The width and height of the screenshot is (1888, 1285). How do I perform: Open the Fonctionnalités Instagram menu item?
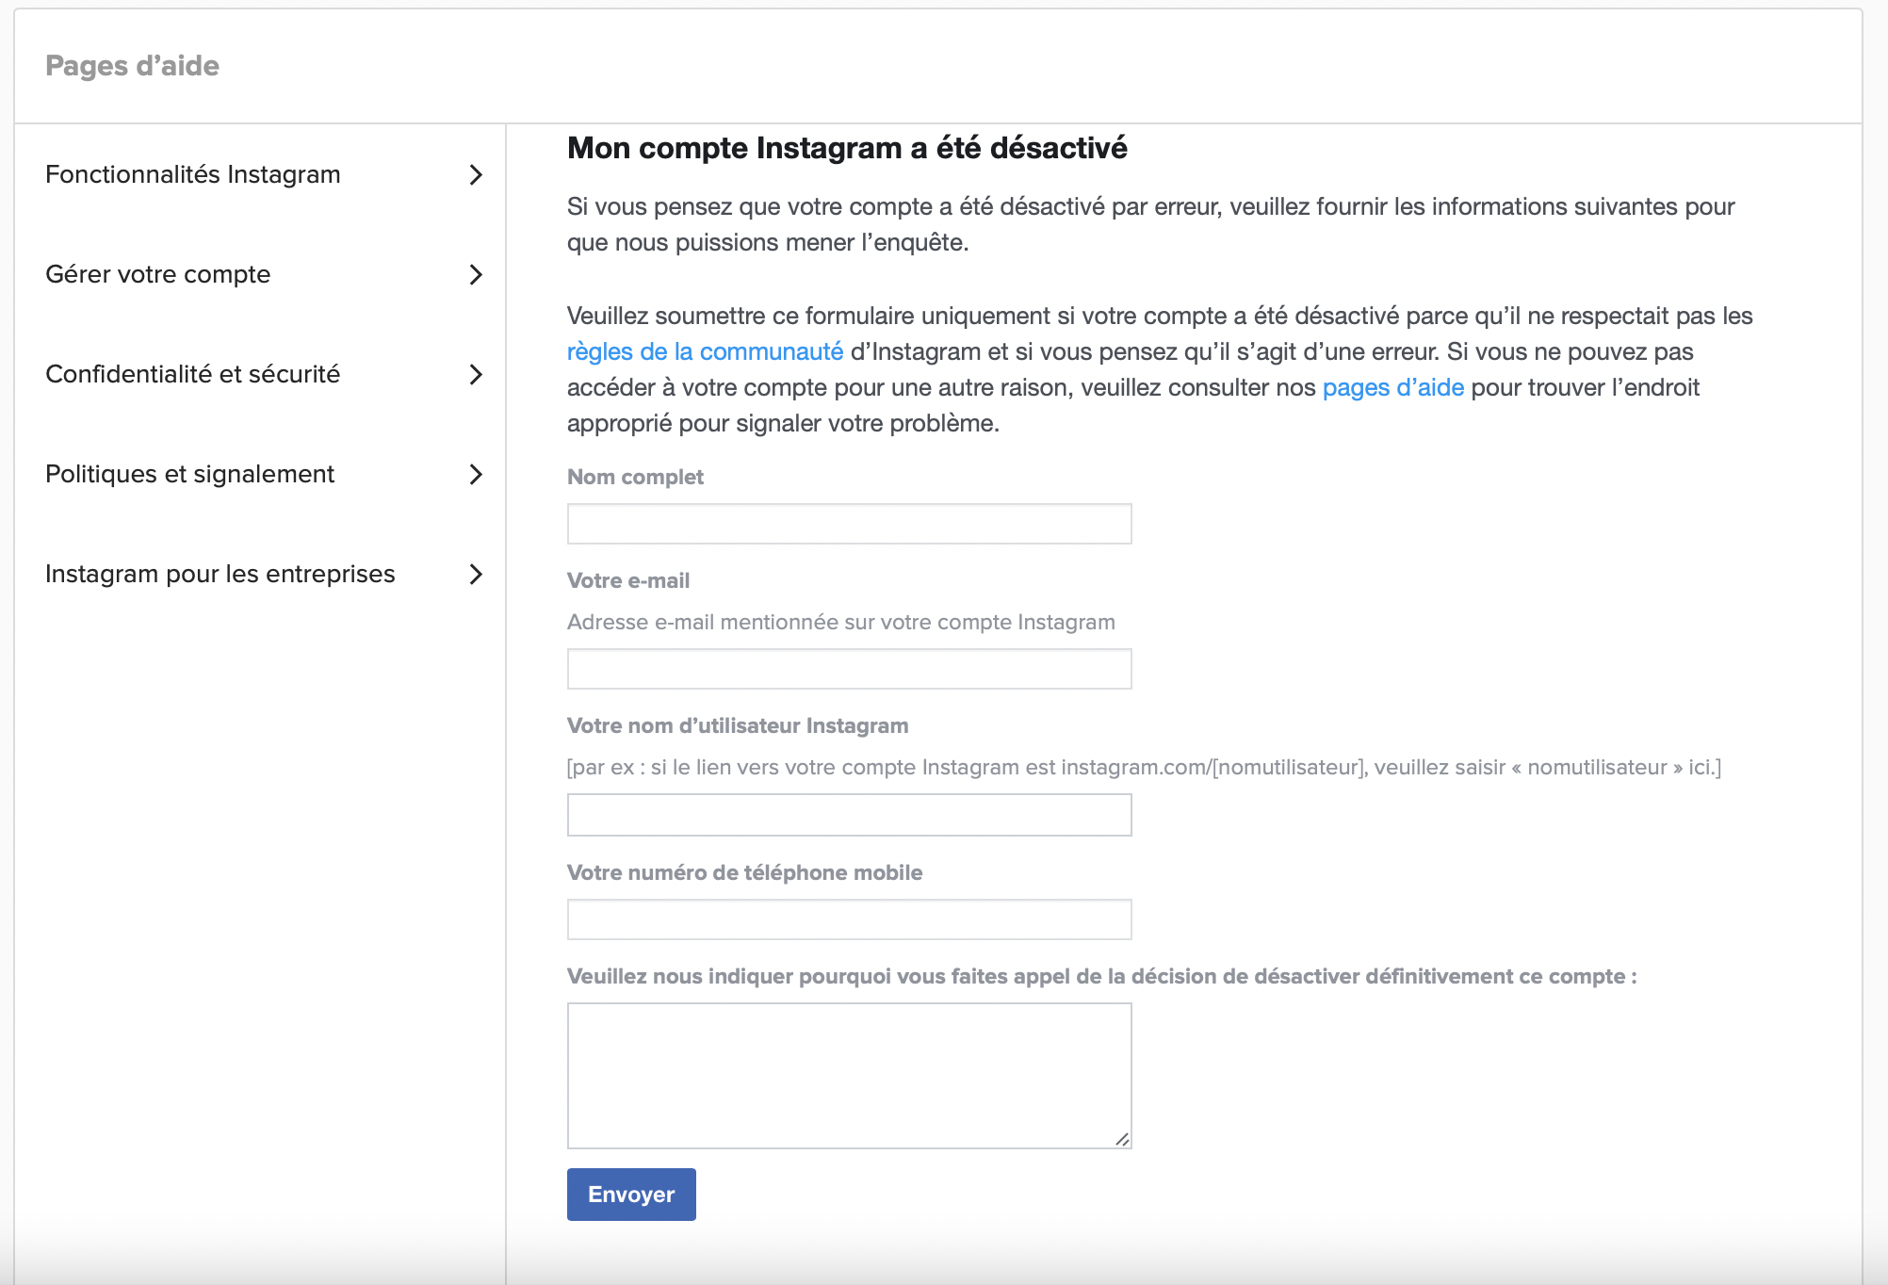[x=193, y=174]
